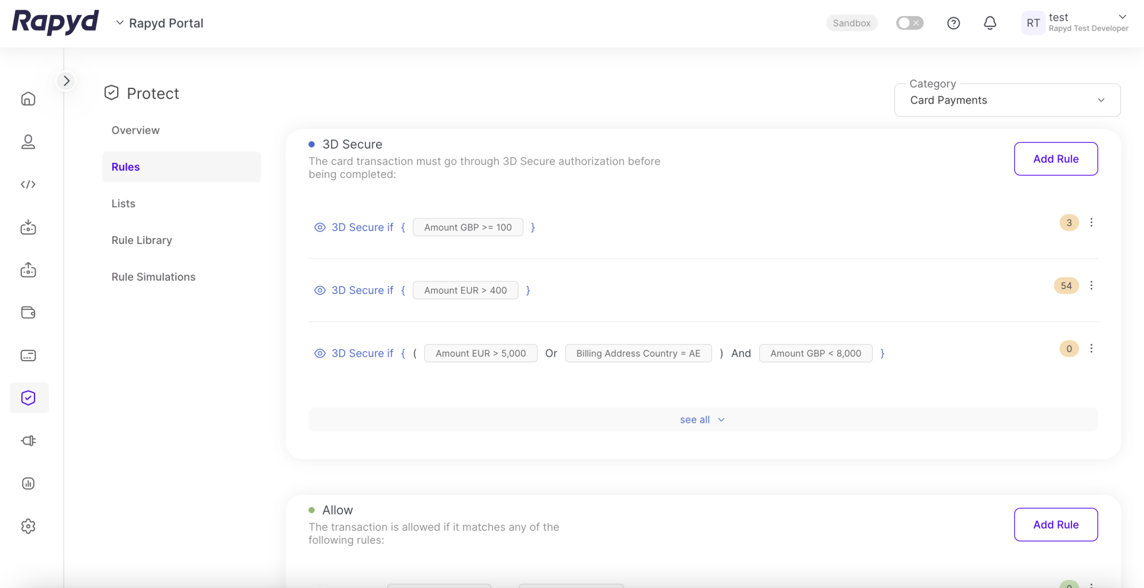Select Rule Simulations in the Protect menu
The width and height of the screenshot is (1144, 588).
pos(153,277)
